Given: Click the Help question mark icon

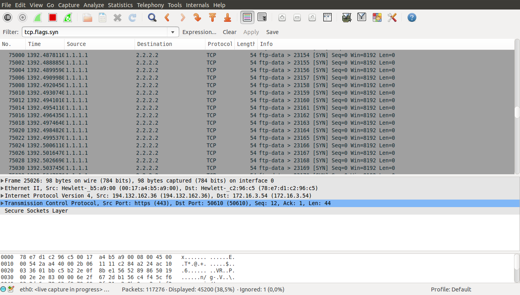Looking at the screenshot, I should 412,17.
